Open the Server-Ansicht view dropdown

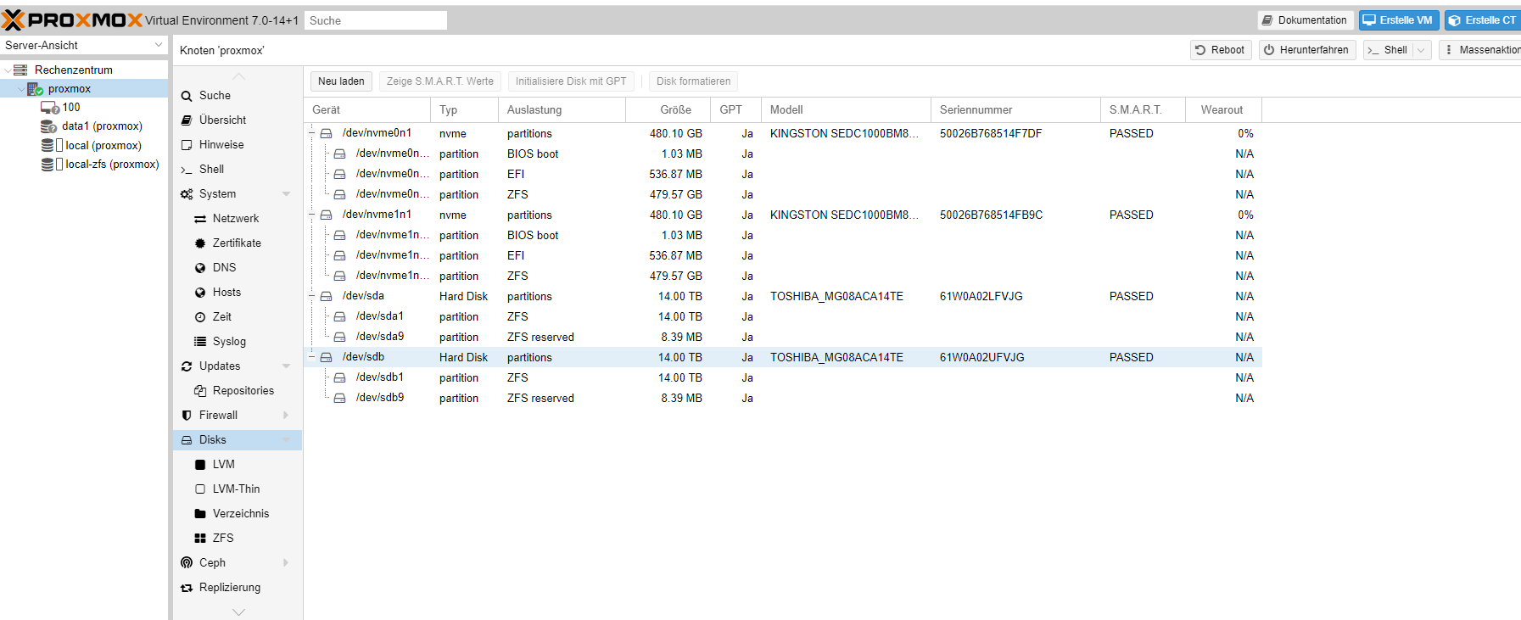point(158,45)
